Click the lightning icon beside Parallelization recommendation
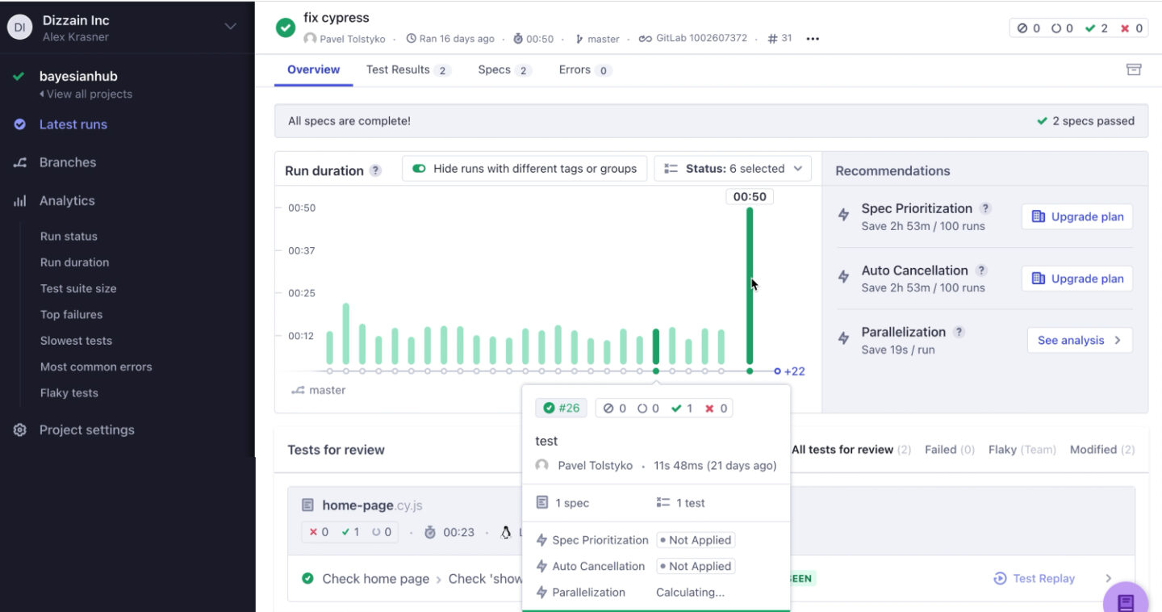 [x=844, y=338]
